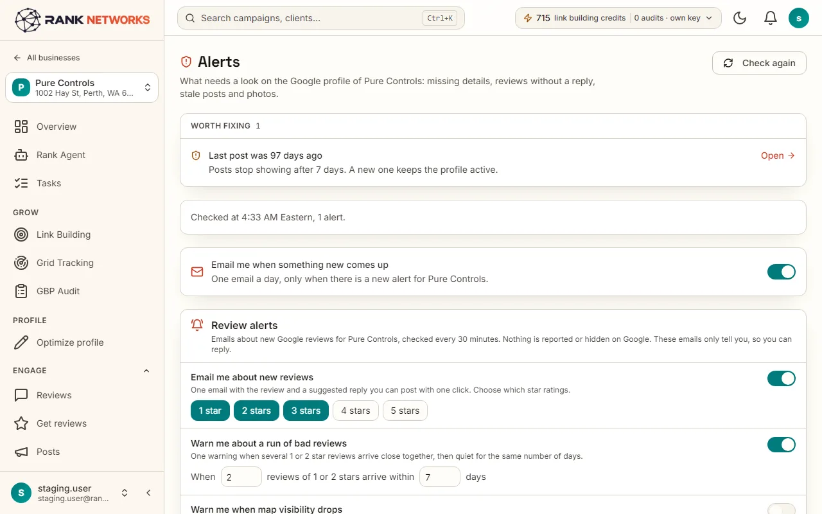Image resolution: width=822 pixels, height=514 pixels.
Task: Click the Get reviews star icon
Action: [21, 423]
